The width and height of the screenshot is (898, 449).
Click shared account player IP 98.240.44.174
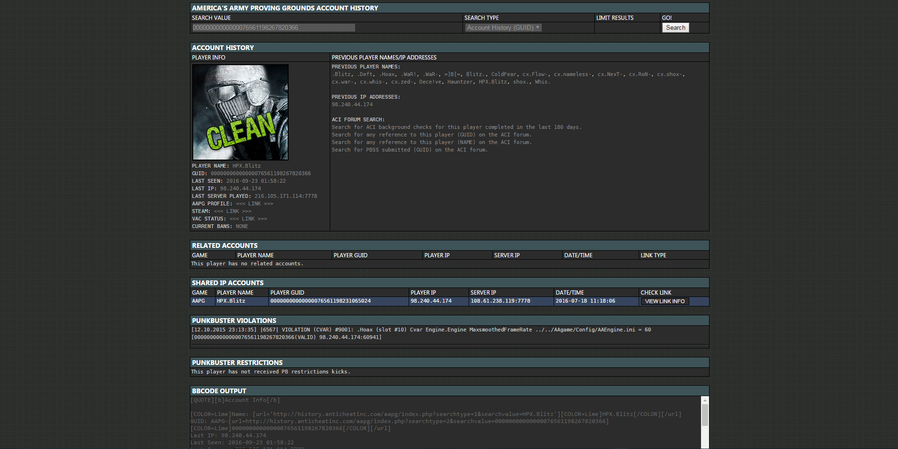431,301
